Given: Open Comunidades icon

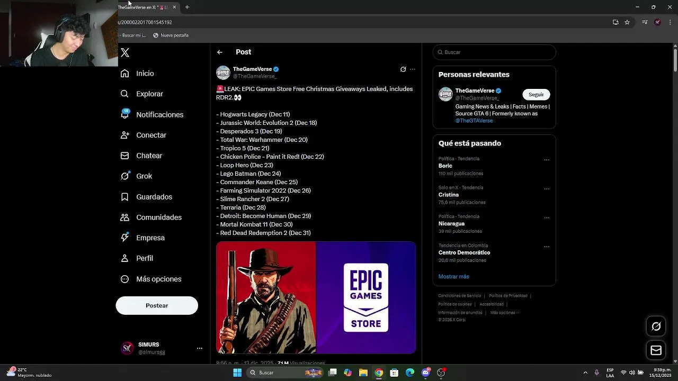Looking at the screenshot, I should click(x=124, y=217).
